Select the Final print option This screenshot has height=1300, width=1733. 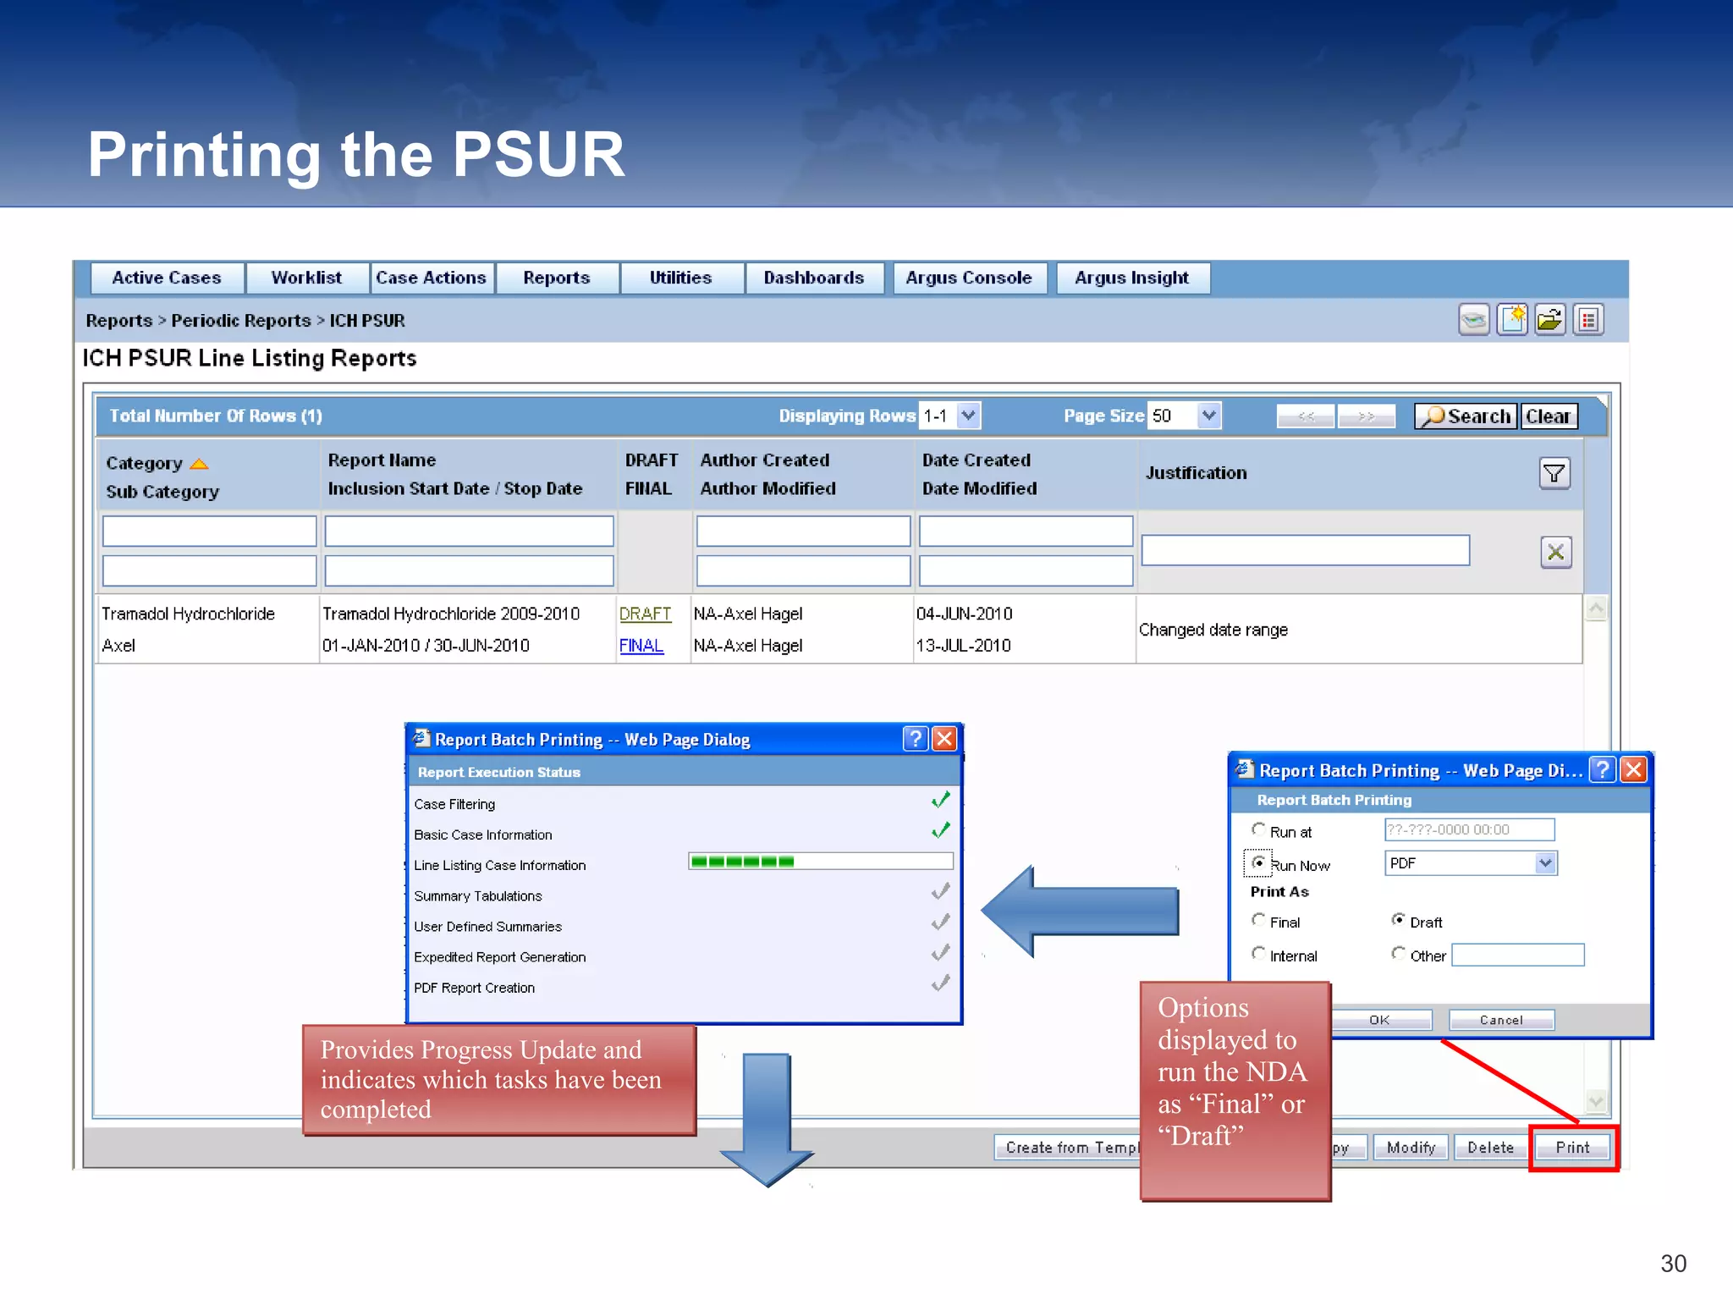(x=1258, y=920)
